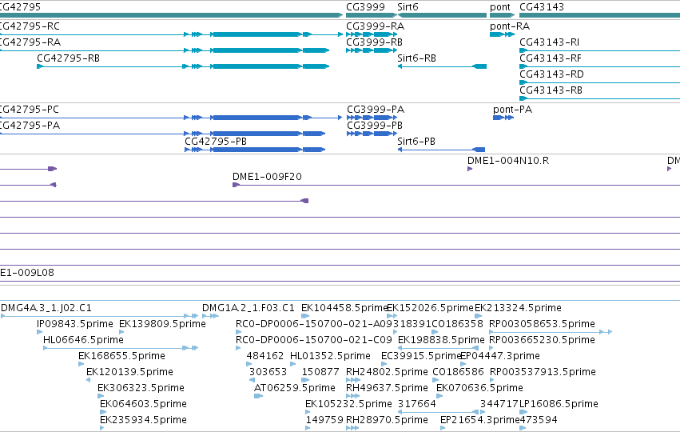This screenshot has height=432, width=680.
Task: Select the CO186586 feature label
Action: 458,372
